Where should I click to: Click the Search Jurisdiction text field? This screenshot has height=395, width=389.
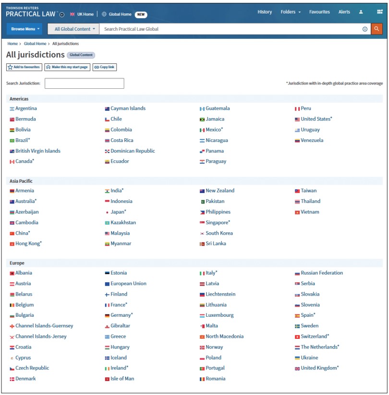(84, 84)
